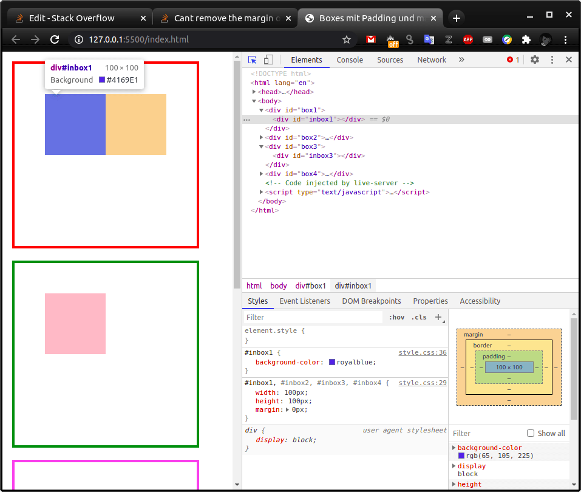
Task: Open the Gmail extension icon
Action: pyautogui.click(x=371, y=39)
